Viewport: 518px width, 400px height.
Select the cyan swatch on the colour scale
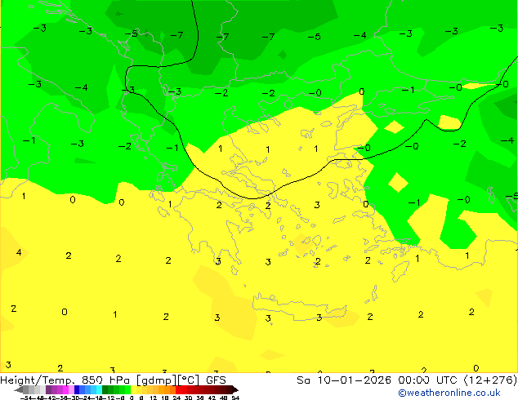click(x=99, y=389)
